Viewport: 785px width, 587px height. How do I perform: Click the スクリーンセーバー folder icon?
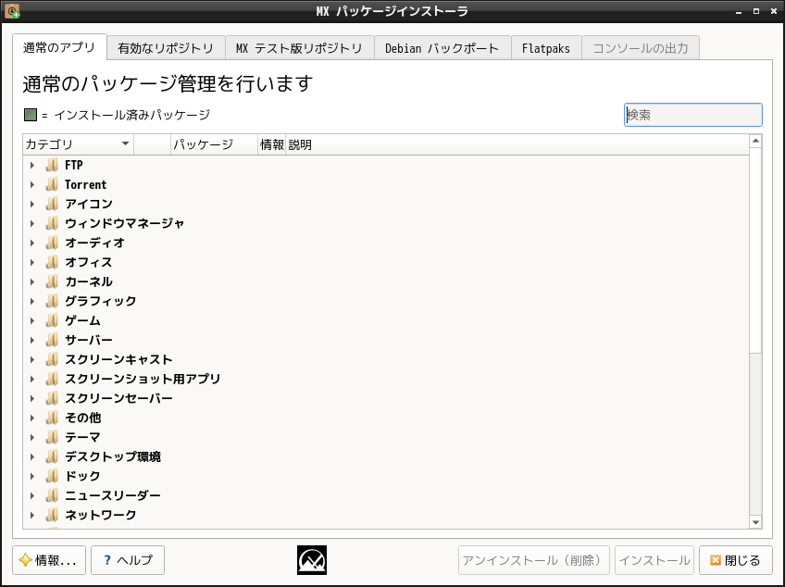52,398
